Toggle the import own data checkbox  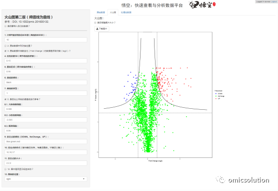6,26
